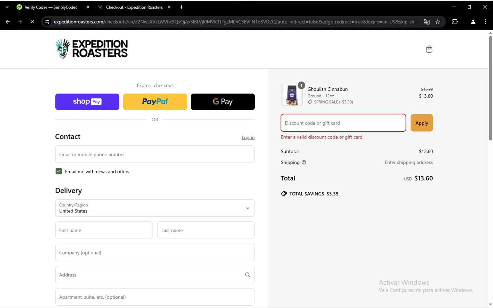
Task: Click the Subtotal $13.60 amount
Action: 426,151
